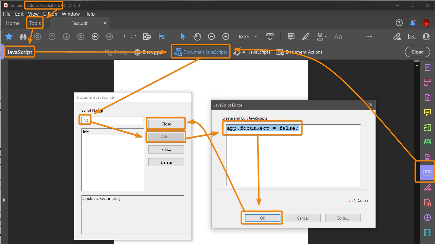
Task: Click Close in Document JavaScripts dialog
Action: (x=166, y=124)
